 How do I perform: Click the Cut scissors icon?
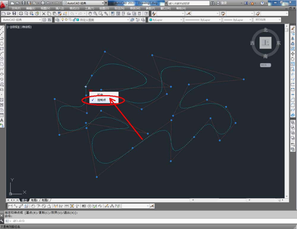44,13
